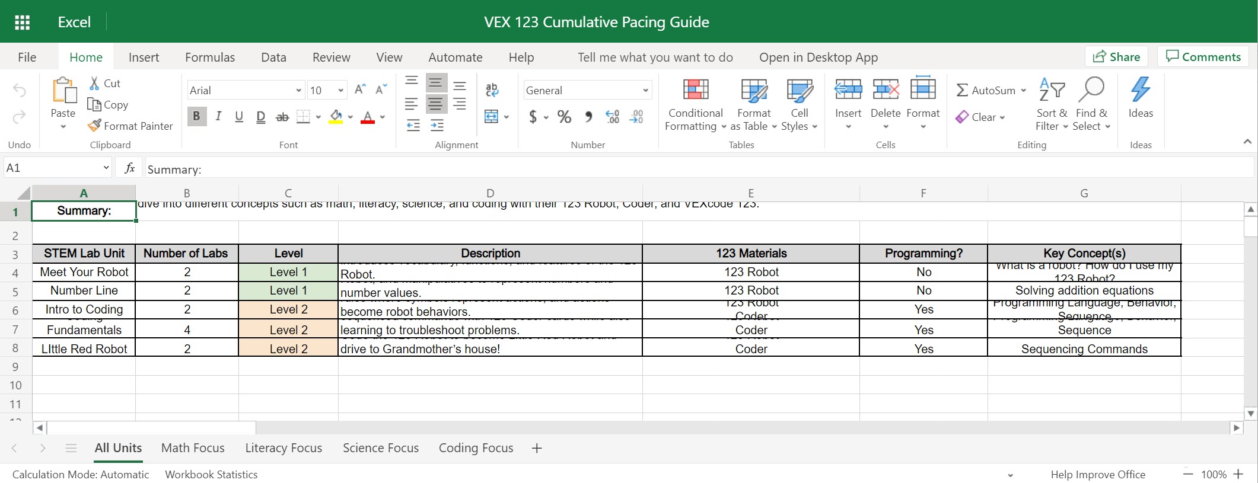Click the Cut scissors icon

tap(94, 84)
